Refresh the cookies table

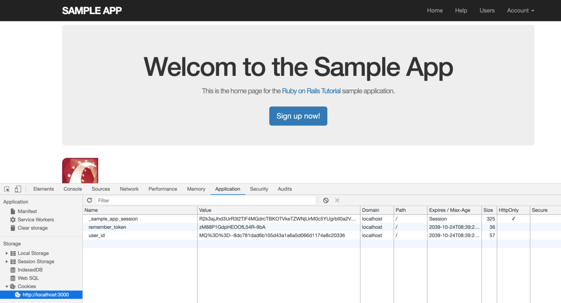tap(89, 200)
